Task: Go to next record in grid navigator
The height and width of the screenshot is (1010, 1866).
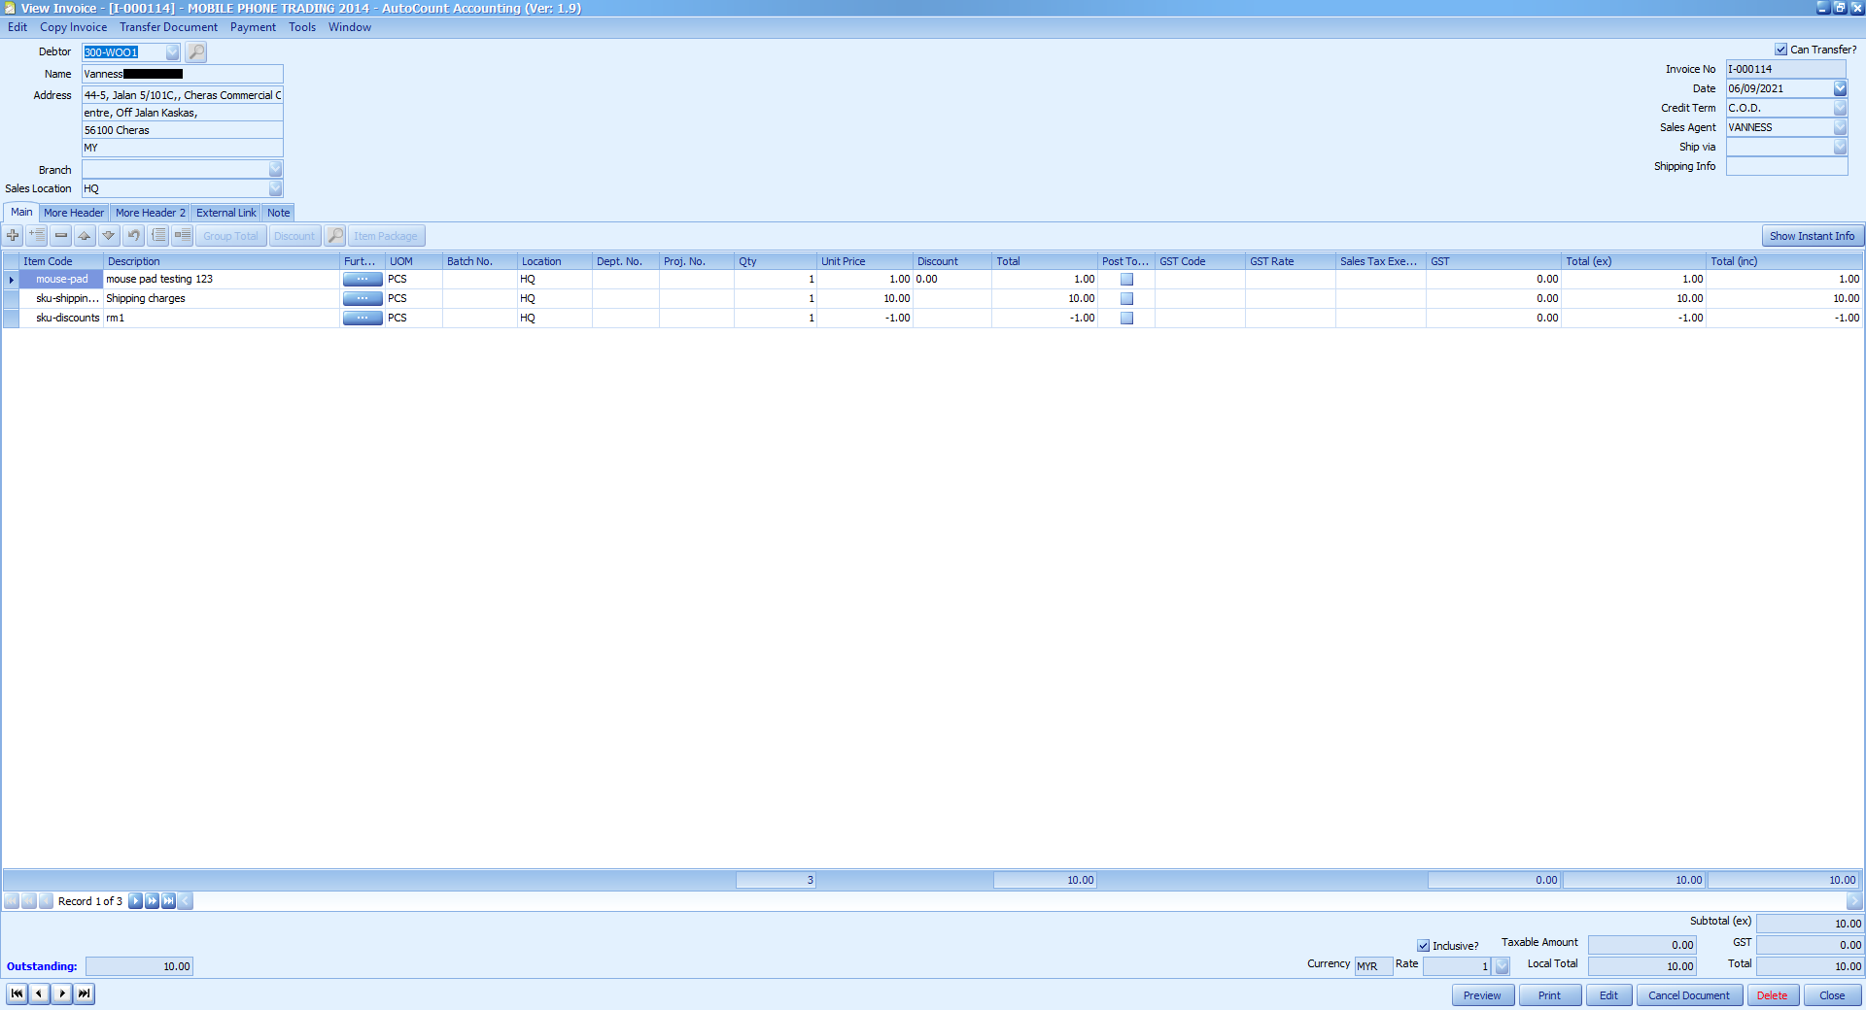Action: [135, 901]
